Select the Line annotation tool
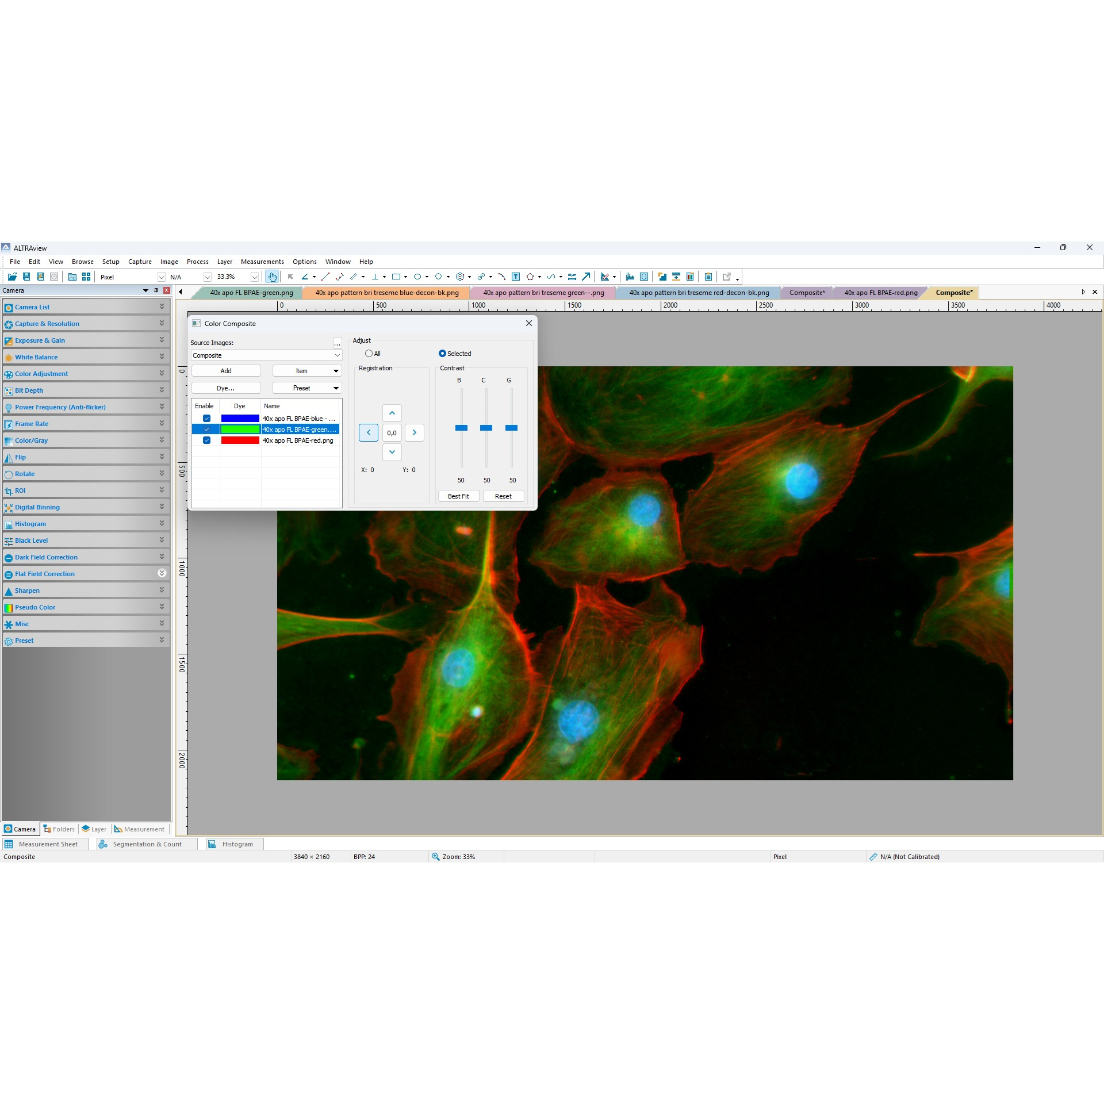Image resolution: width=1104 pixels, height=1104 pixels. pos(326,277)
